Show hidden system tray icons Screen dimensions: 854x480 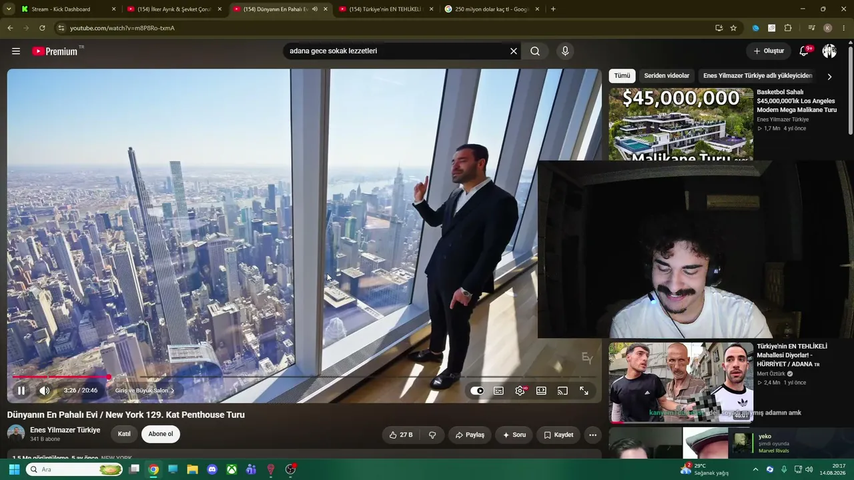click(756, 469)
